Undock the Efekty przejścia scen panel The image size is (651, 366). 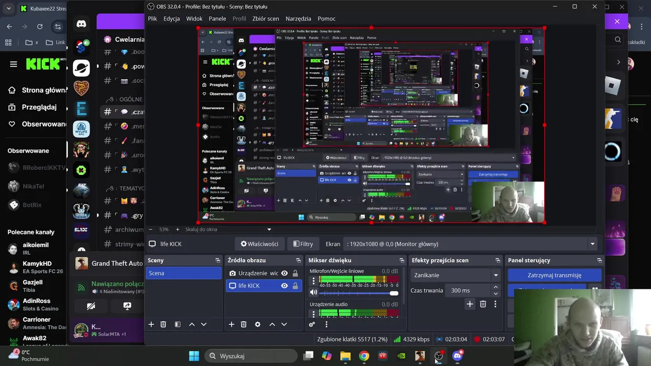coord(498,260)
